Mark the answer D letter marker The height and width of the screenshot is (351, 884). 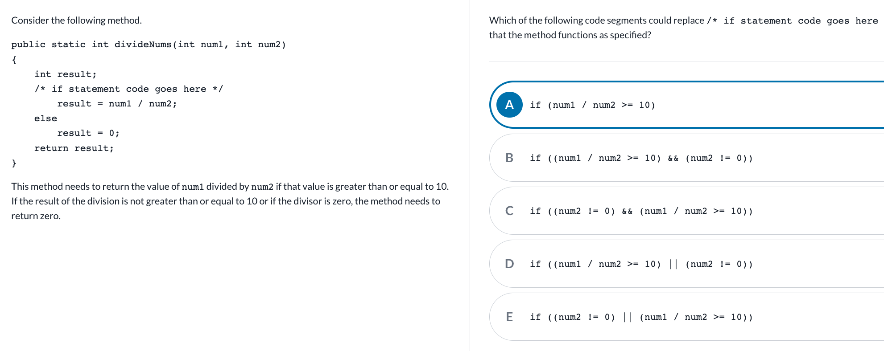pyautogui.click(x=509, y=264)
